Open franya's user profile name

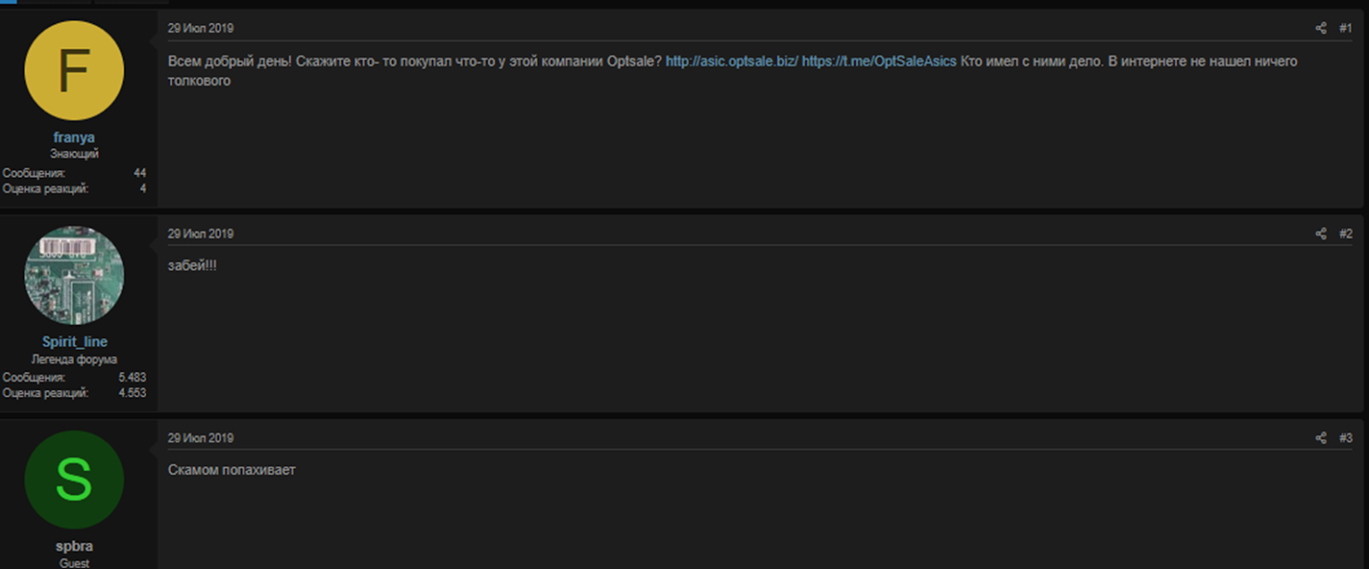click(x=74, y=137)
